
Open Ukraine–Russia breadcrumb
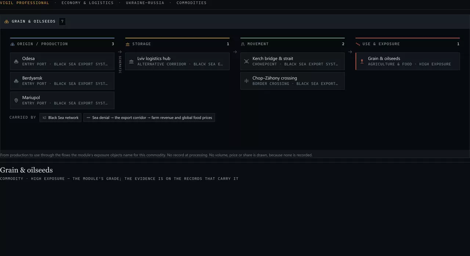coord(145,3)
